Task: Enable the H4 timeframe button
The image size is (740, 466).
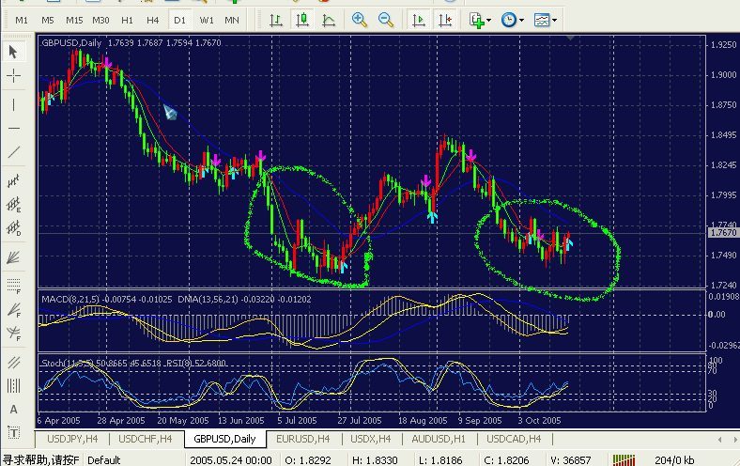Action: pyautogui.click(x=153, y=20)
